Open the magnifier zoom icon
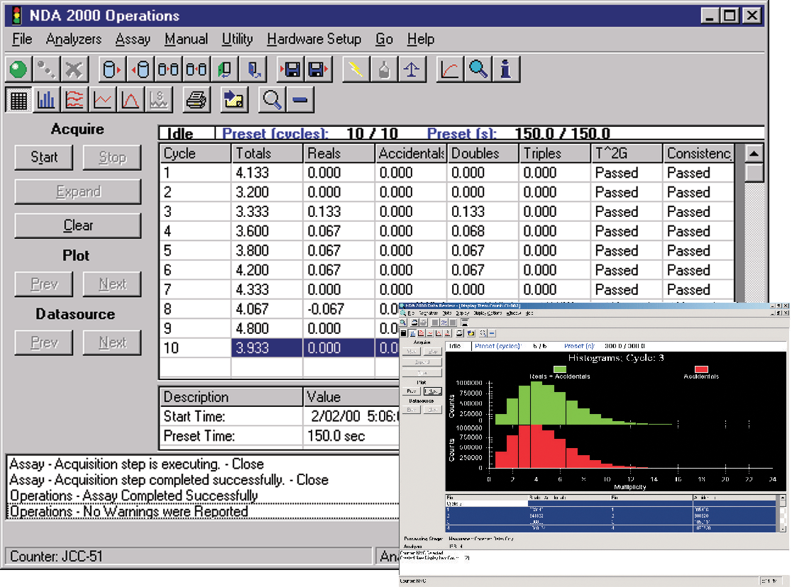Screen dimensions: 792x587 477,69
